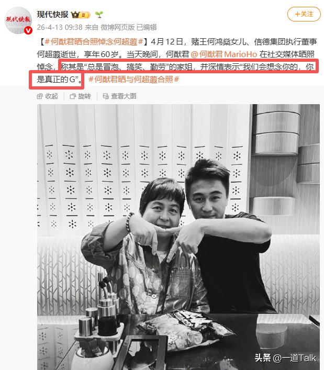The height and width of the screenshot is (370, 324).
Task: Open the @何猷君MarioHo mention link
Action: tap(224, 54)
